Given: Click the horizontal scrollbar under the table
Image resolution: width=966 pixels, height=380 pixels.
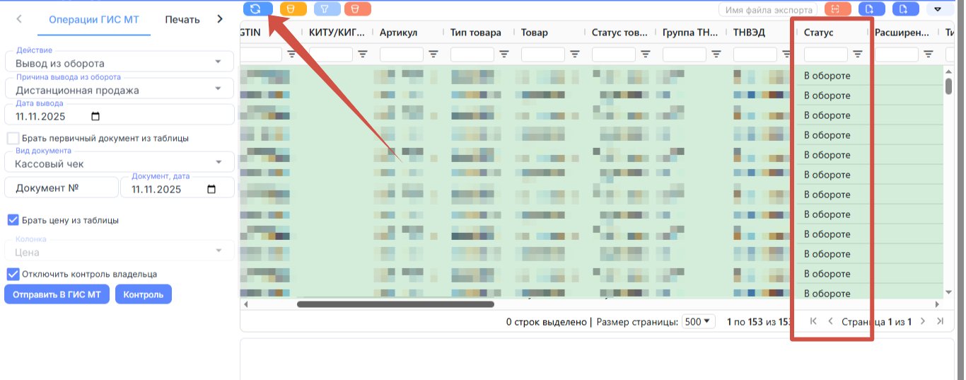Looking at the screenshot, I should 395,304.
